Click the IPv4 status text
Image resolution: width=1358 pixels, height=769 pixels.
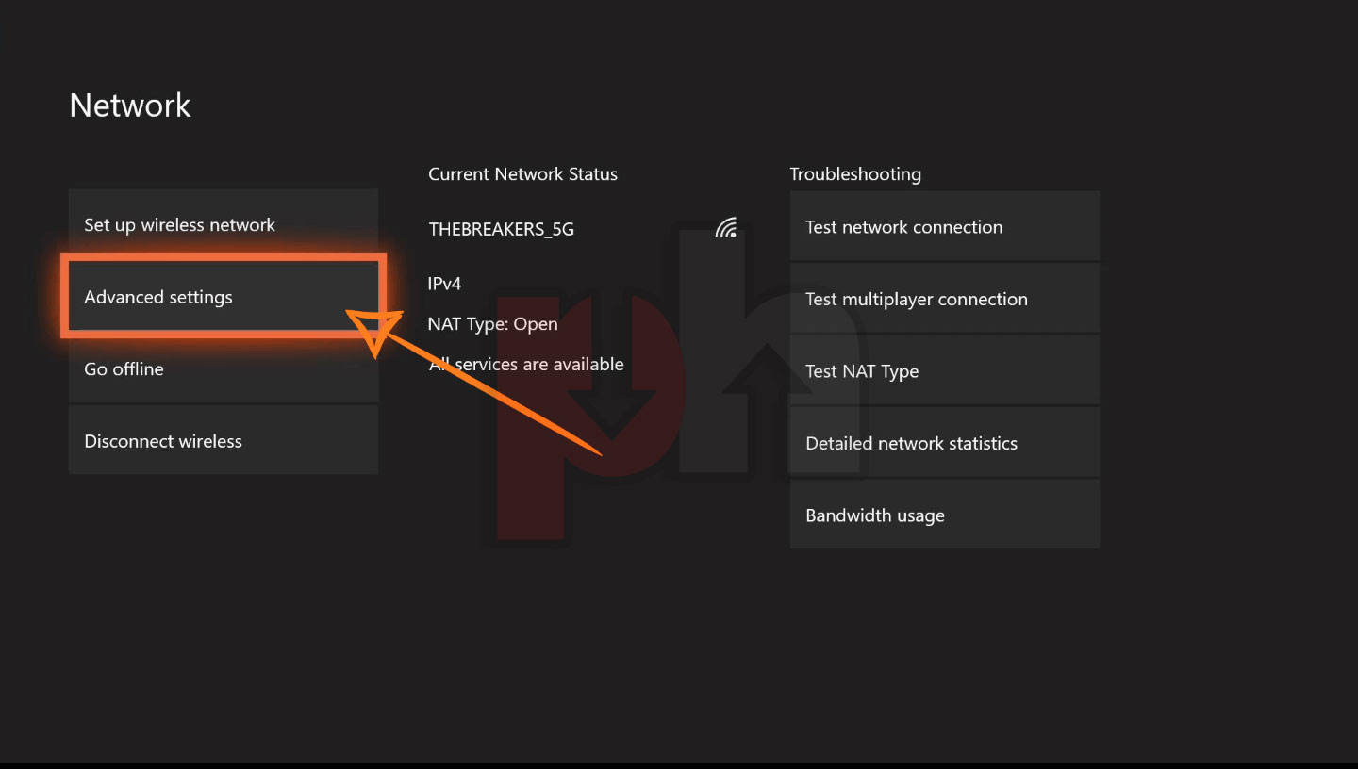[444, 283]
